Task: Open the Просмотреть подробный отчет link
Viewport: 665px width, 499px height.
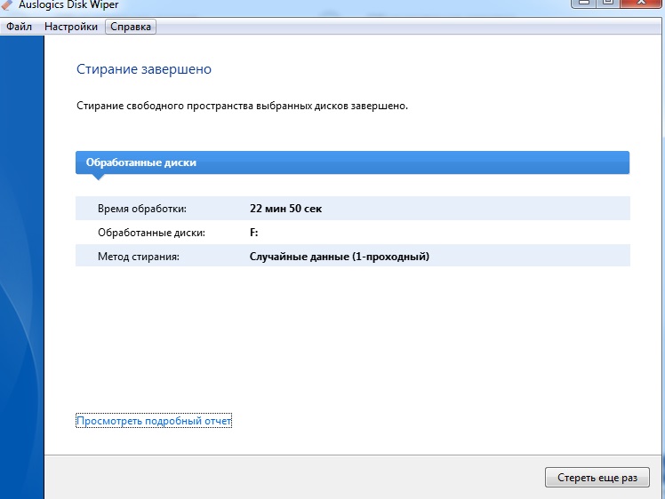Action: 154,421
